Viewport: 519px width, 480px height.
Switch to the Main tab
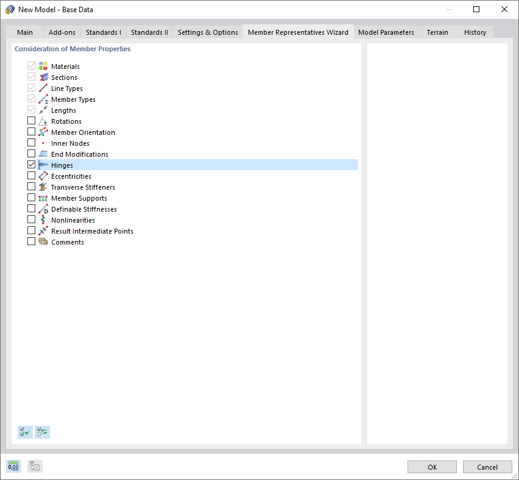(25, 32)
